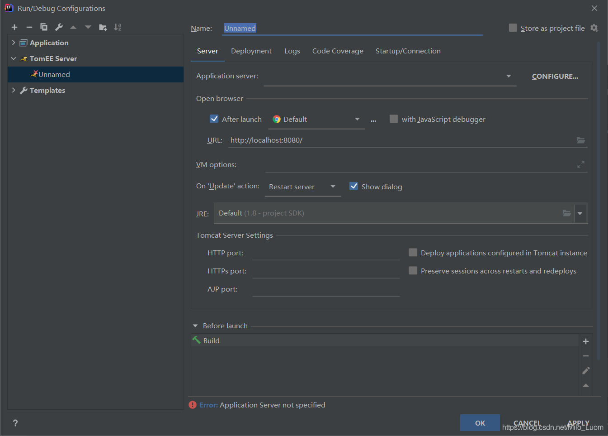Click the expand icon in VM options field
The height and width of the screenshot is (436, 608).
581,164
